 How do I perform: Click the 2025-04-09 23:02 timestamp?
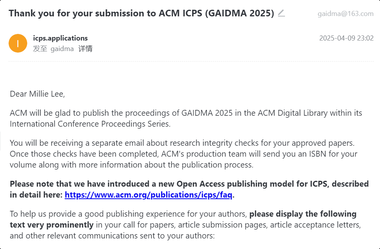pyautogui.click(x=346, y=38)
